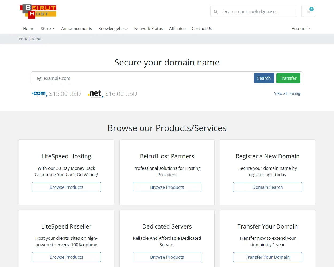
Task: Click the Reliable And Affordable Dedicated Servers text
Action: click(x=167, y=241)
